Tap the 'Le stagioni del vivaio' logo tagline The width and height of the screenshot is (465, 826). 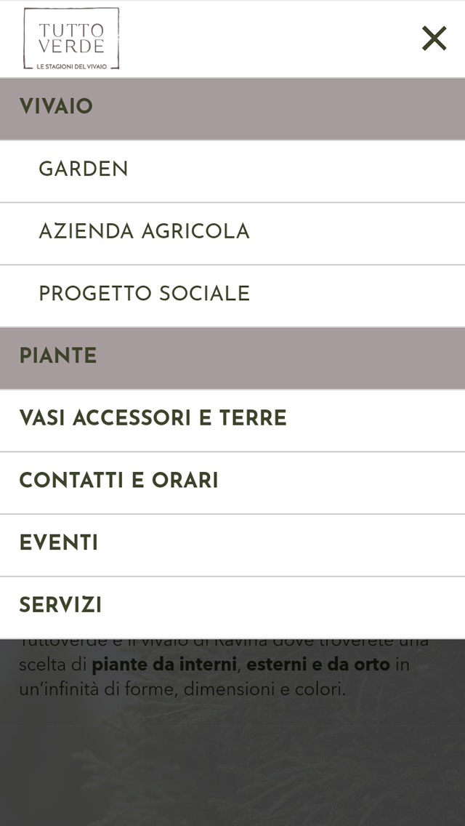point(72,66)
